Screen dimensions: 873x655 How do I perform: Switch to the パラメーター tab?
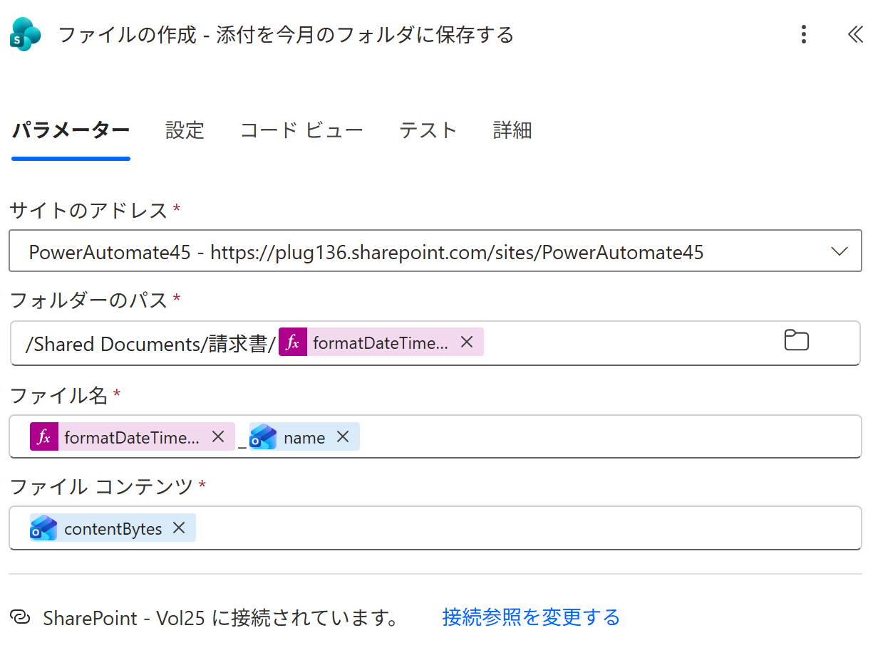click(71, 130)
